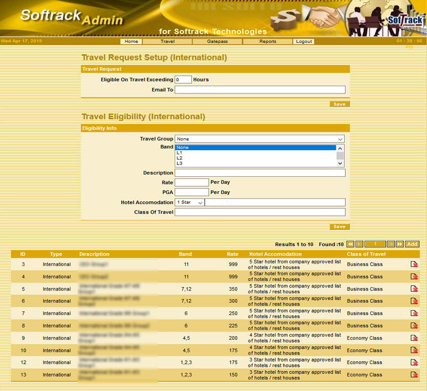Open the Hotel Accomodation star dropdown

click(x=189, y=202)
